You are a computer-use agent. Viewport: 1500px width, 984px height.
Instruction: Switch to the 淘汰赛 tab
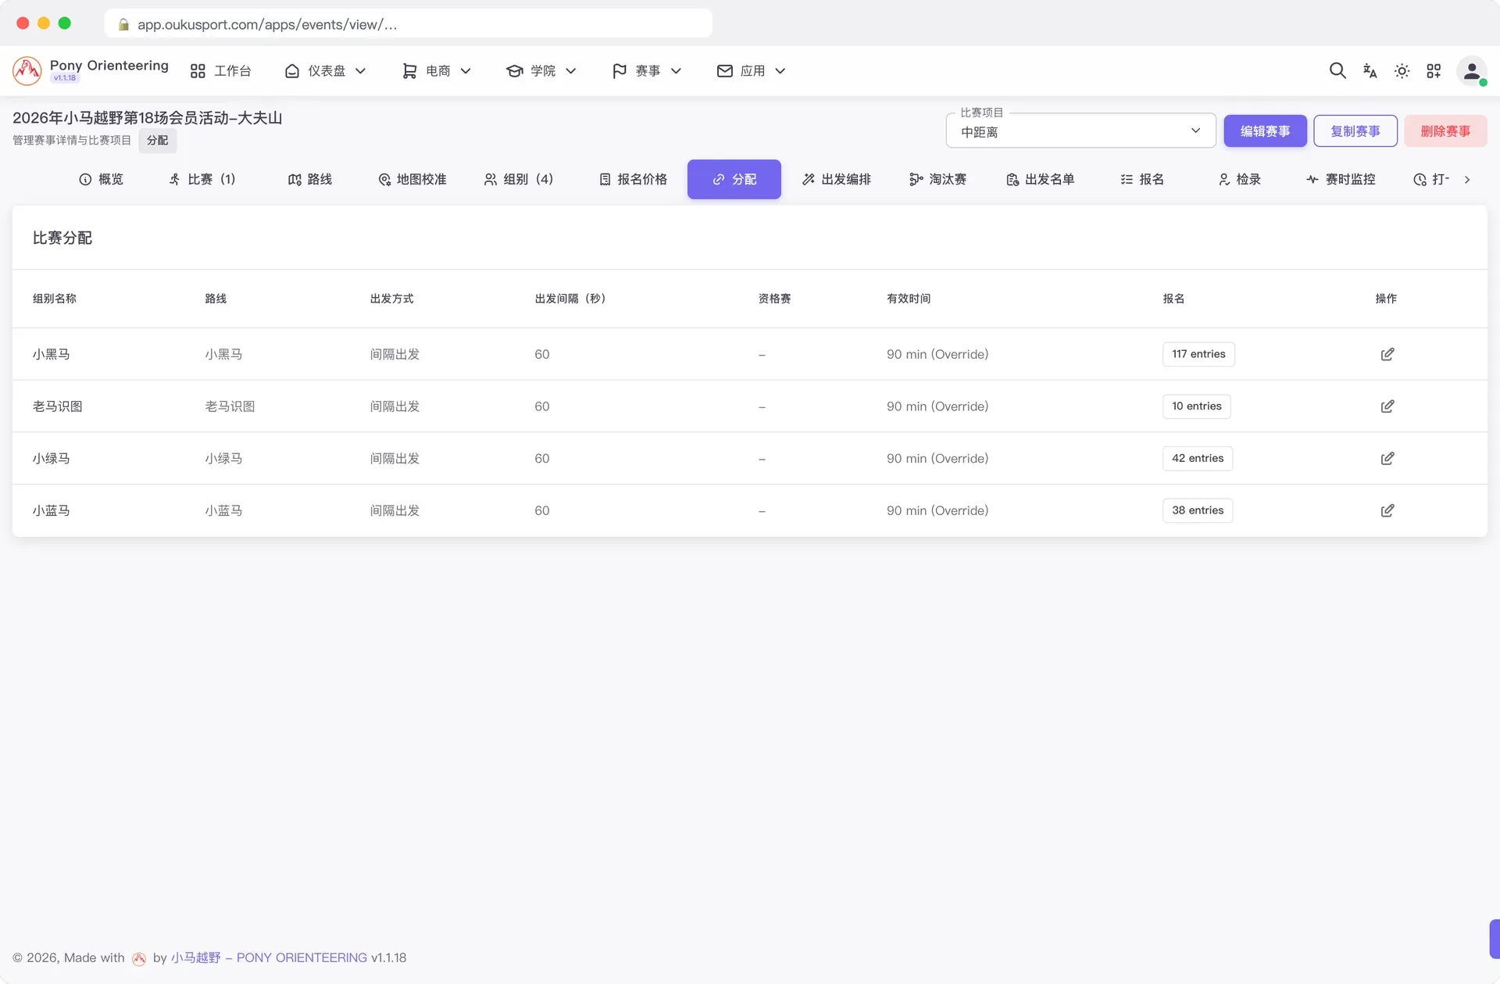click(x=938, y=180)
